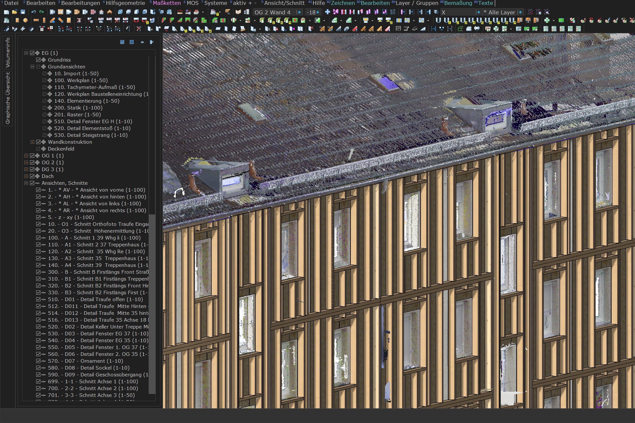
Task: Open the vertical Volumeninfo side tab
Action: tap(8, 52)
